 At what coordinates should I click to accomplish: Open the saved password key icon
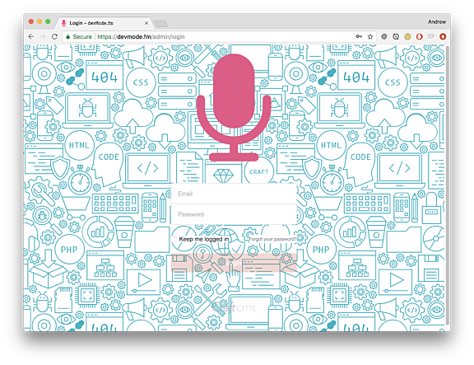[x=359, y=36]
